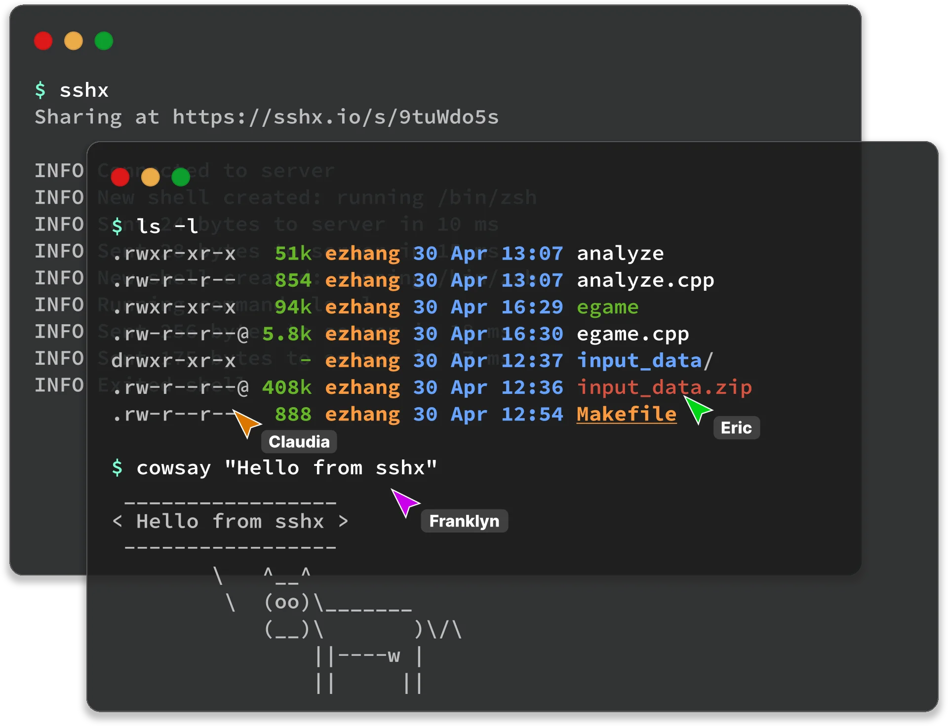Select the input_data.zip file entry
948x726 pixels.
pos(666,387)
